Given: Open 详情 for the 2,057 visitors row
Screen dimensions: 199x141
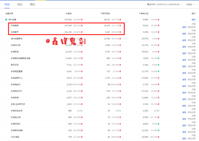Looking at the screenshot, I should (x=194, y=96).
